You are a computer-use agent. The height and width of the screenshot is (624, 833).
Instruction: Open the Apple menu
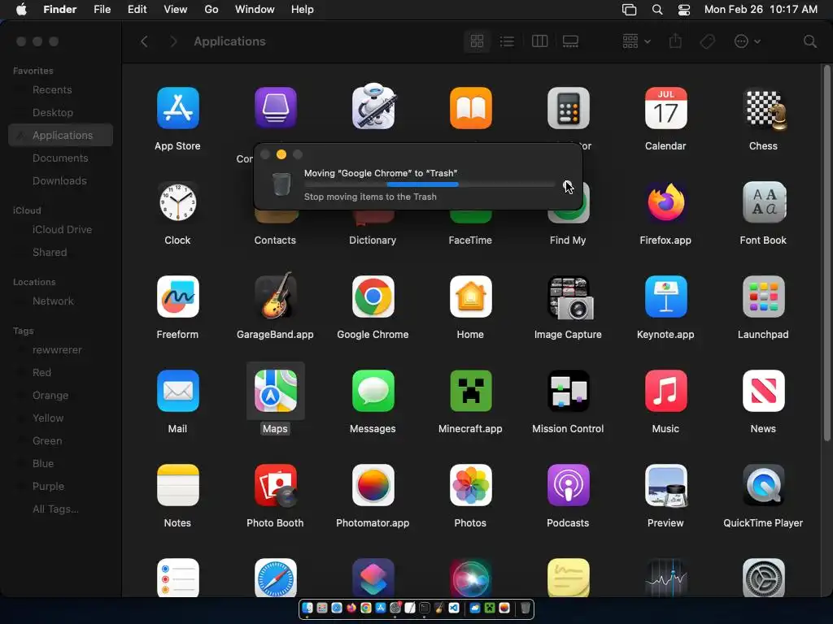pyautogui.click(x=21, y=10)
